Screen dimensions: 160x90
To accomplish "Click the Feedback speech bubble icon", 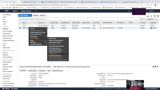I will pyautogui.click(x=3, y=89).
